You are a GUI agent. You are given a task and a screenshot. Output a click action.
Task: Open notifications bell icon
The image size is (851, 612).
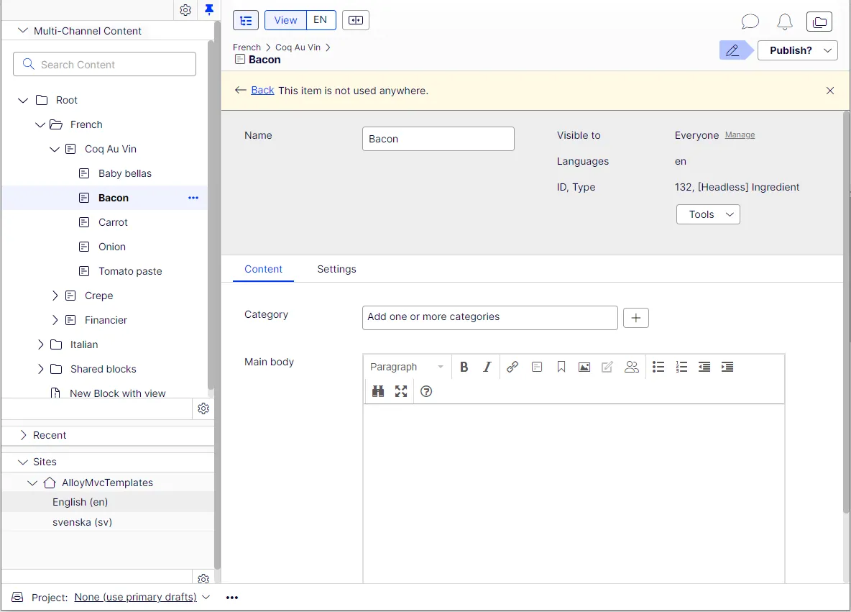pos(785,22)
